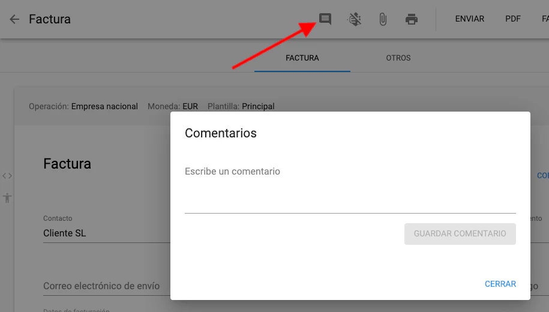Viewport: 549px width, 312px height.
Task: Select the Plantilla Principal option
Action: 258,106
